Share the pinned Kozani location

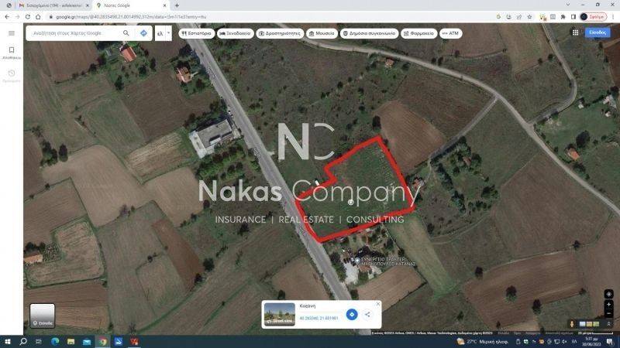click(x=367, y=315)
